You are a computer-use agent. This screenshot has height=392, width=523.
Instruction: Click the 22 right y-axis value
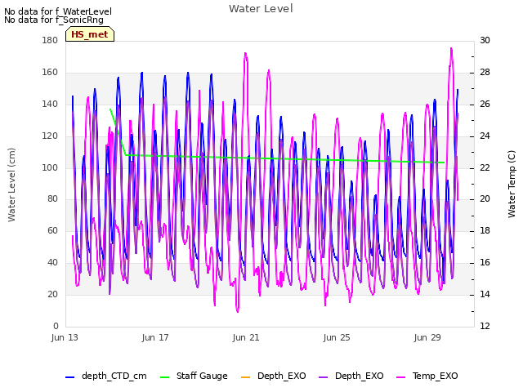(x=485, y=167)
